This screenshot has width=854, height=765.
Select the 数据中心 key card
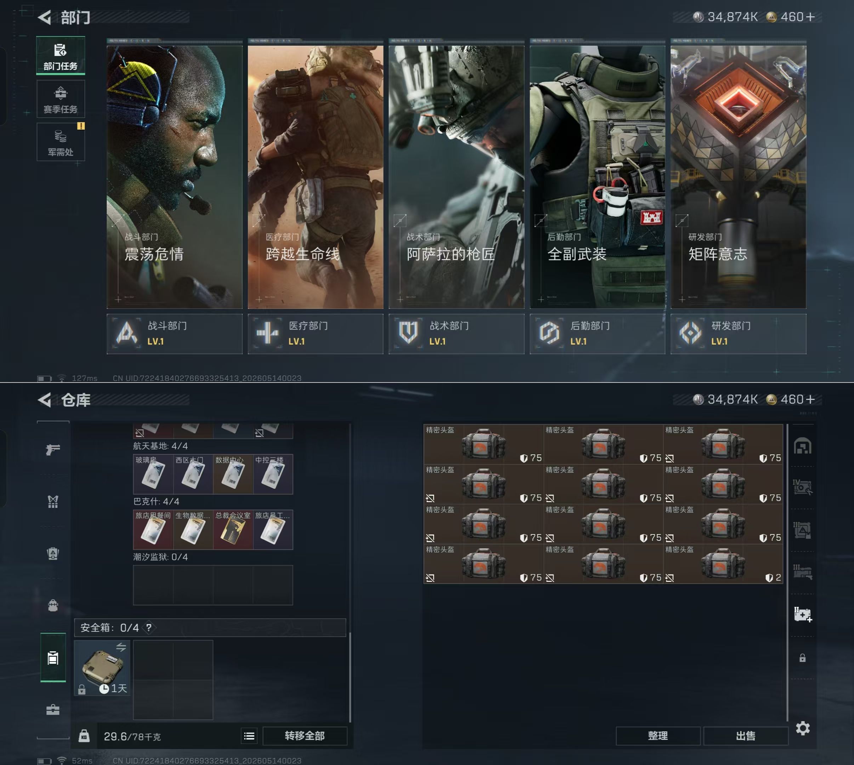233,474
